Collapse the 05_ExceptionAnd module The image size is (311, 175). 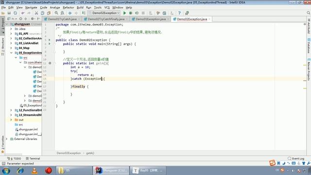(11, 53)
